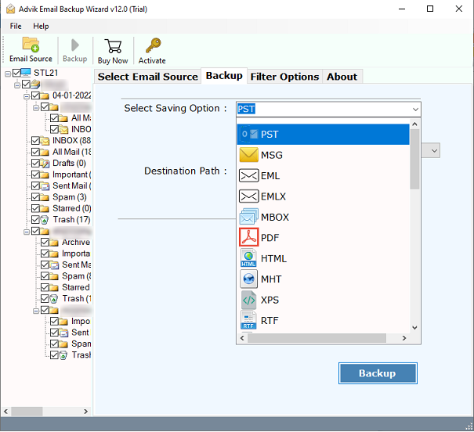
Task: Toggle the All Mail (18 checkbox
Action: pos(35,152)
